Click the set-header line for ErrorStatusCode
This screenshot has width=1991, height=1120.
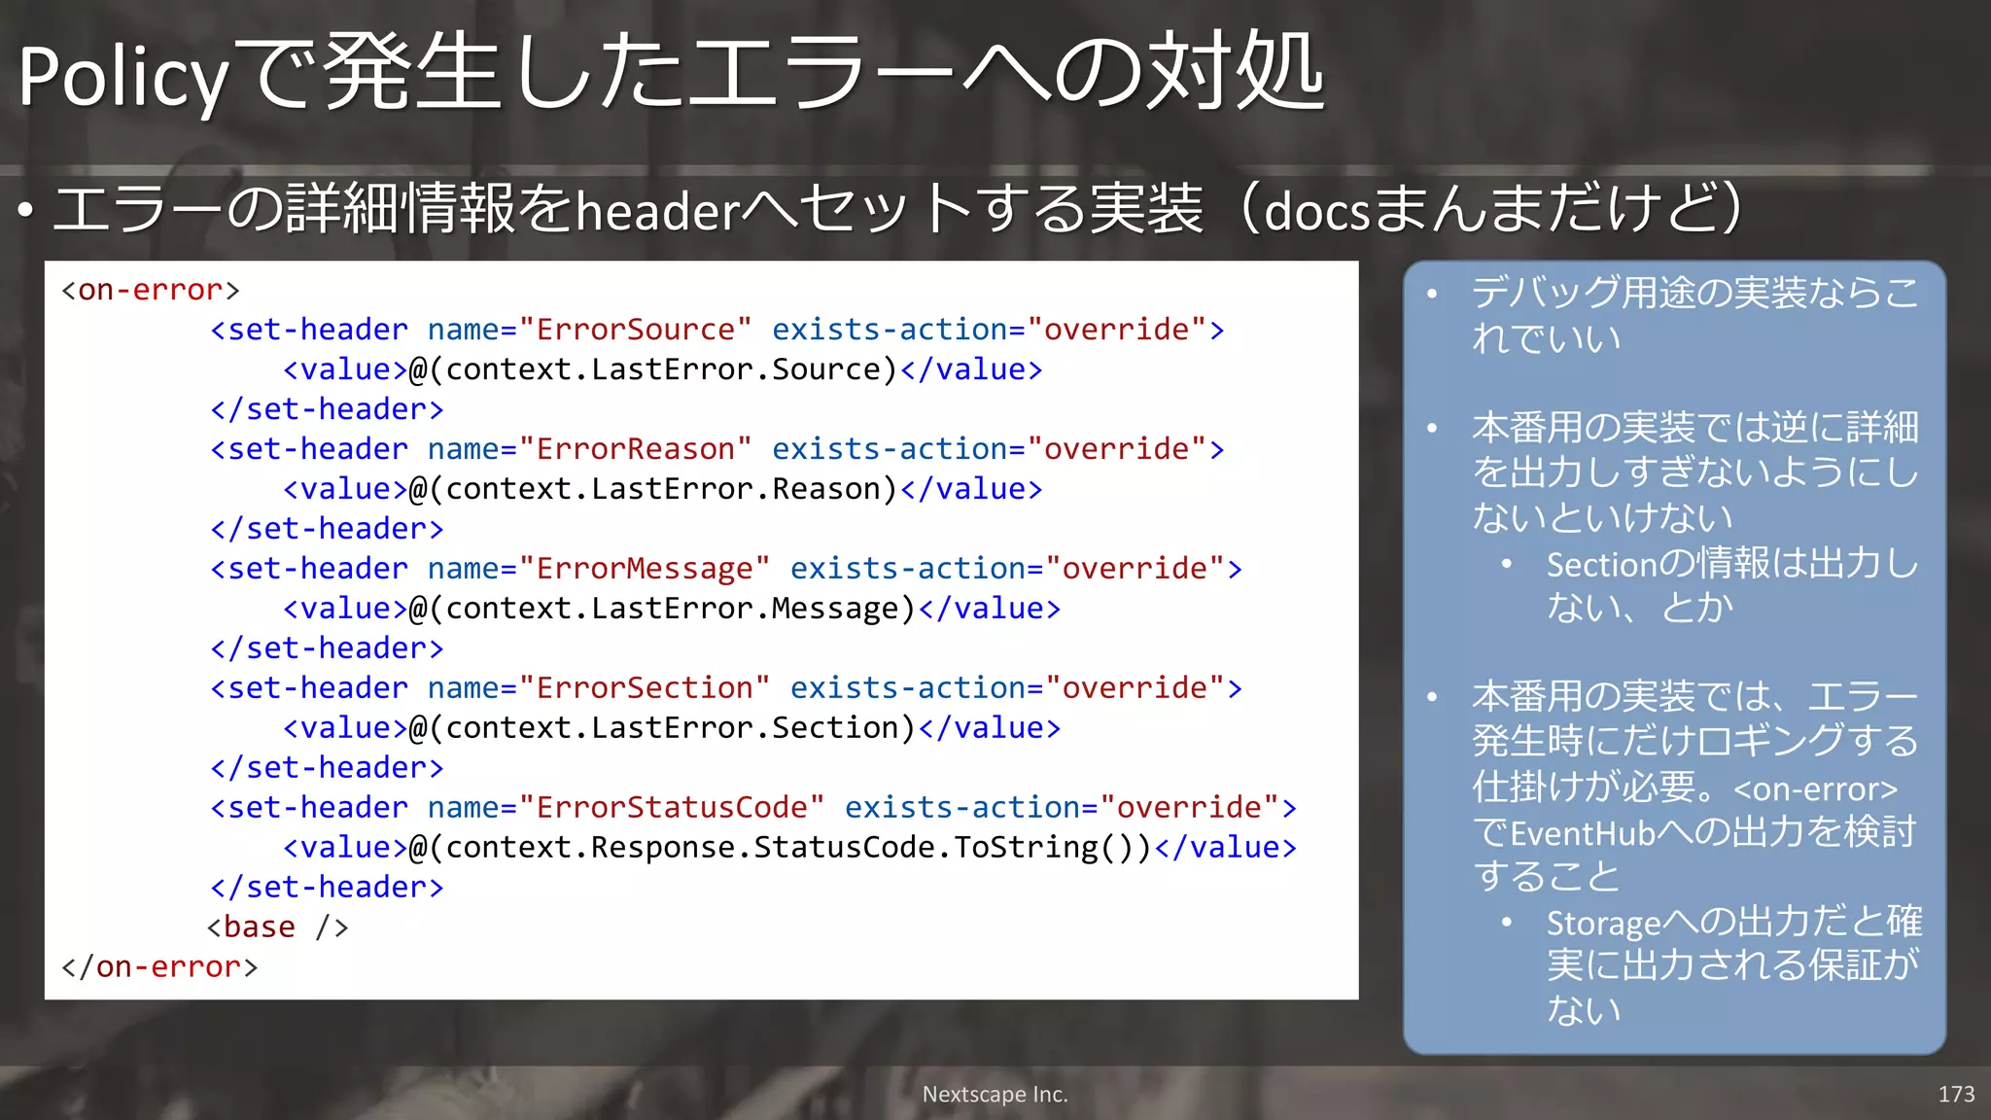click(753, 808)
